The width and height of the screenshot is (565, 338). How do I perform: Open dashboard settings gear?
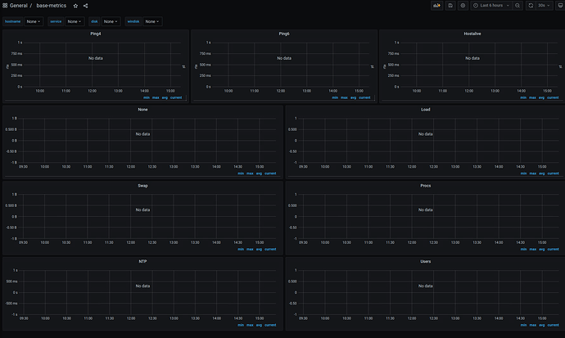point(463,6)
